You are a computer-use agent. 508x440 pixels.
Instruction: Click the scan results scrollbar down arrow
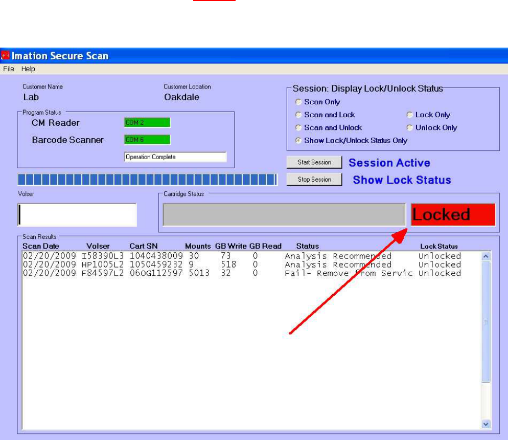pos(486,424)
